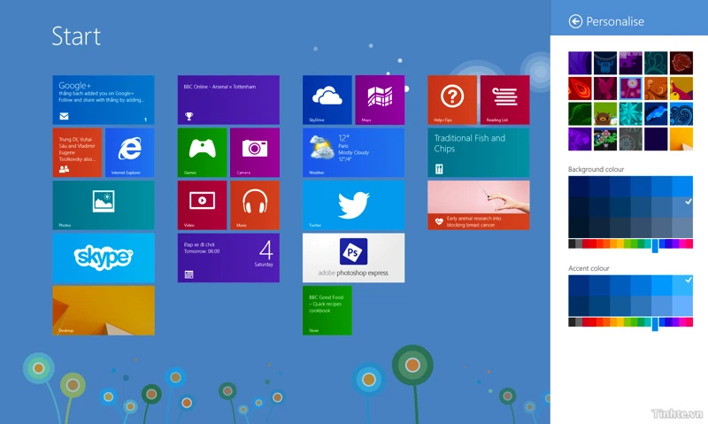Open the Video tile
The height and width of the screenshot is (424, 708).
tap(203, 205)
